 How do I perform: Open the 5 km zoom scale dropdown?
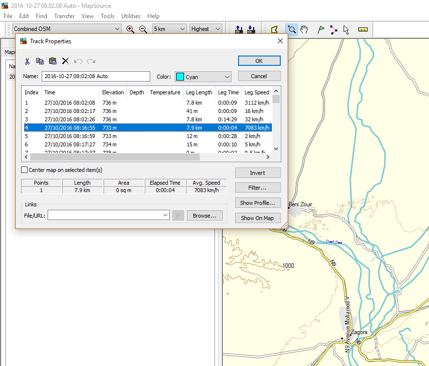tap(169, 29)
